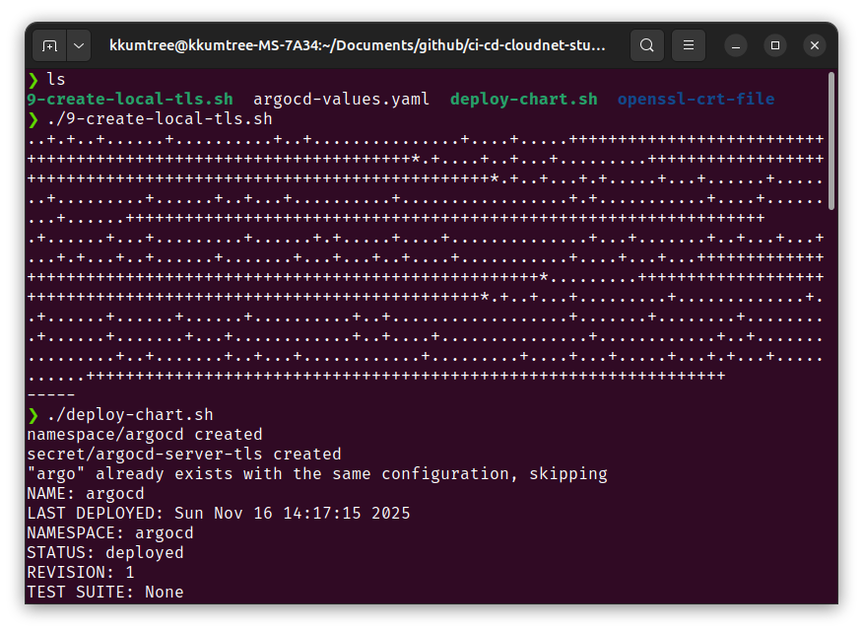863x632 pixels.
Task: Click 'namespace/argocd created' output line
Action: click(x=145, y=434)
